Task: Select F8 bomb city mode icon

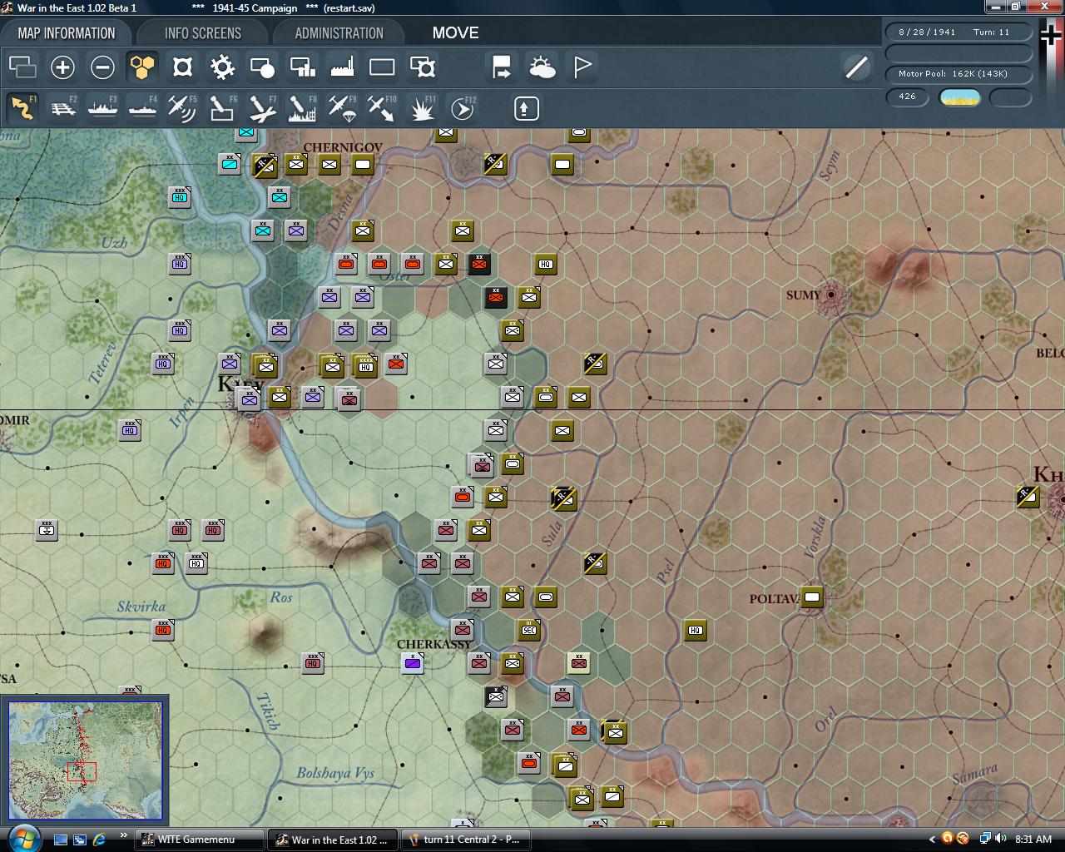Action: tap(302, 108)
